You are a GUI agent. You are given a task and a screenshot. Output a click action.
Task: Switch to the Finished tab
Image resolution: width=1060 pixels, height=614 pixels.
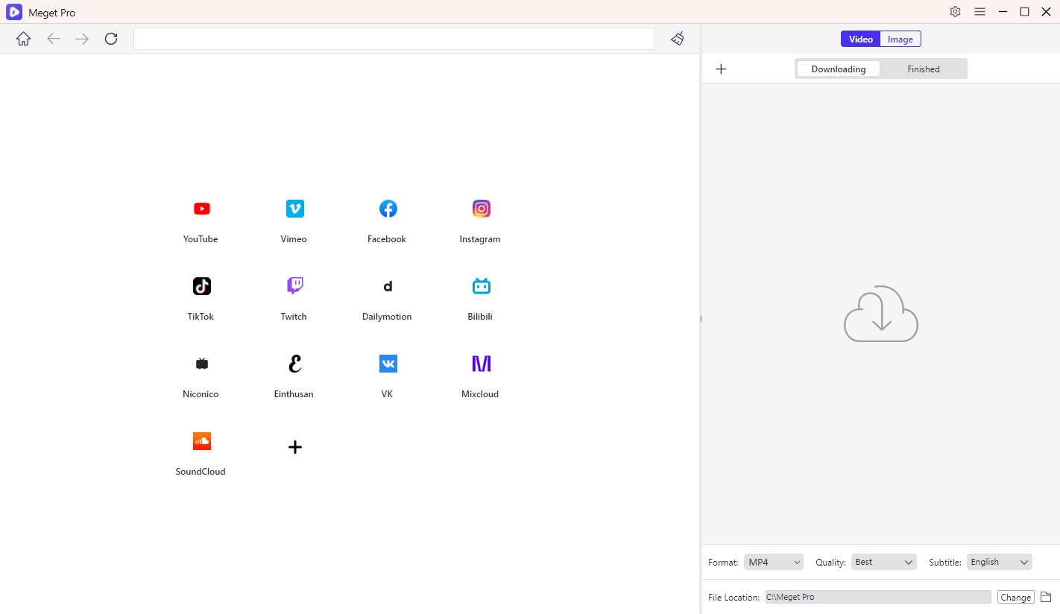coord(923,69)
